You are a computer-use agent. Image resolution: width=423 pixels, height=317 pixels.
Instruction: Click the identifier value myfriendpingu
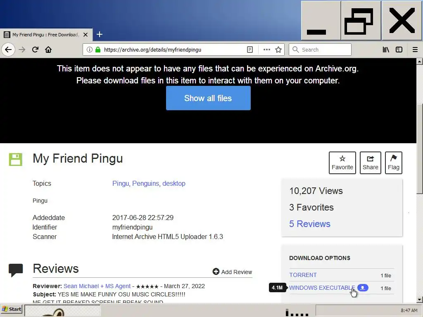point(132,227)
